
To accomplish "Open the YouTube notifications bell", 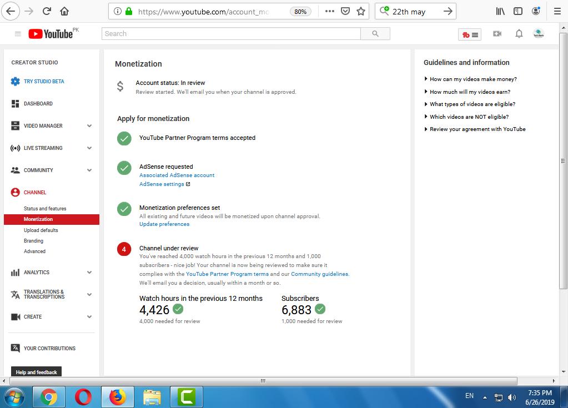I will pos(519,34).
